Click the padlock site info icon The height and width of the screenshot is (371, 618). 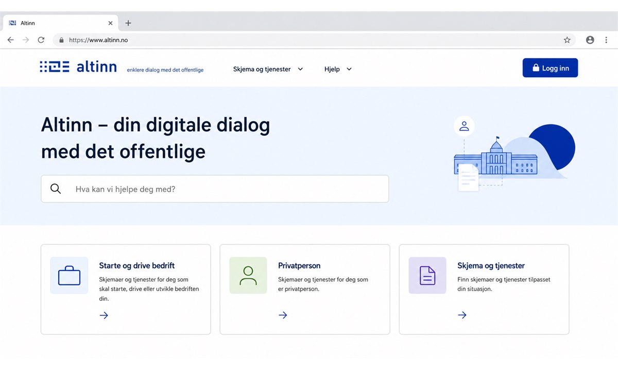(x=61, y=40)
